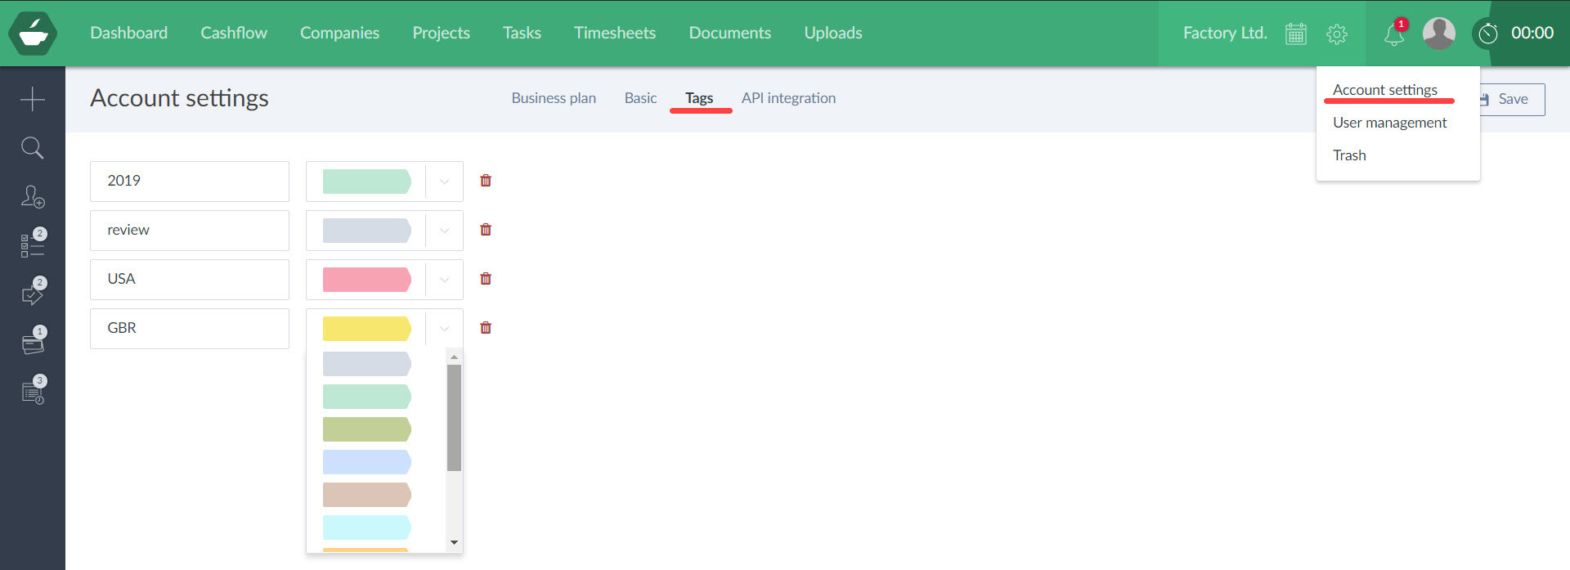Screen dimensions: 1570x570
Task: Select User management from the settings menu
Action: (x=1389, y=123)
